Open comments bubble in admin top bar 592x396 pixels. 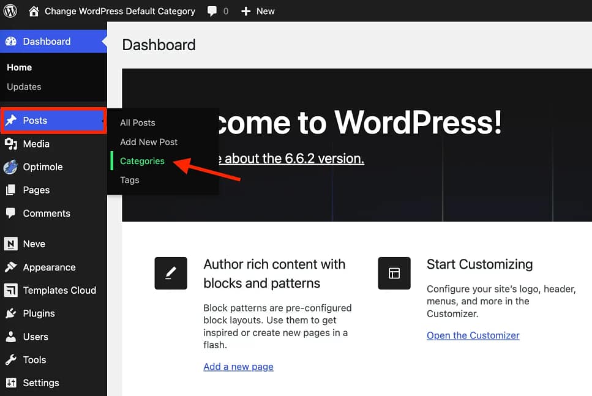(211, 10)
